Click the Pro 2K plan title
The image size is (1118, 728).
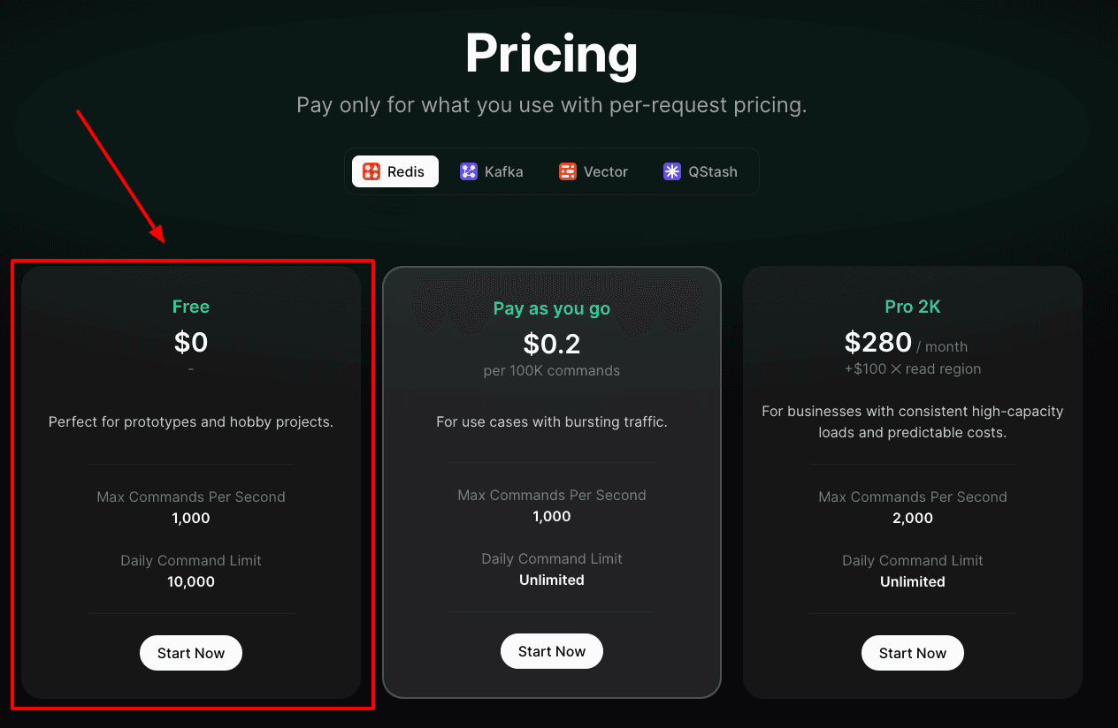click(913, 307)
